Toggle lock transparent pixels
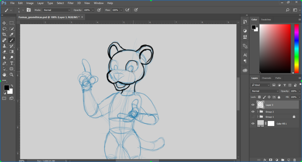 coord(260,97)
